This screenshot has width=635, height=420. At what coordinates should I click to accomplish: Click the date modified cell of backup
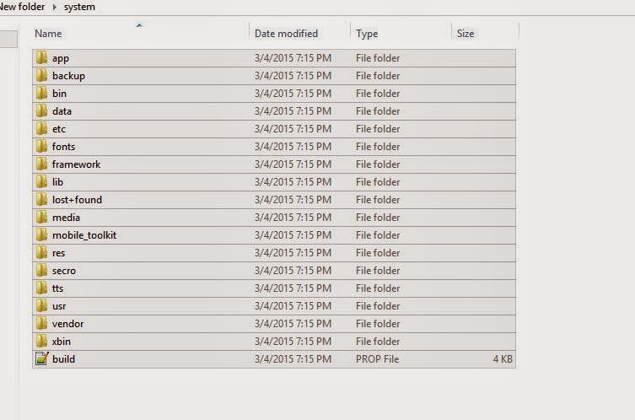click(x=293, y=76)
